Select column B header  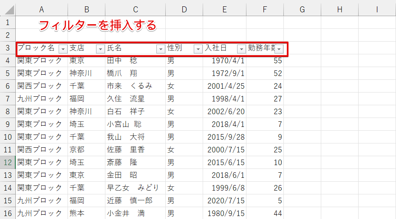(86, 10)
